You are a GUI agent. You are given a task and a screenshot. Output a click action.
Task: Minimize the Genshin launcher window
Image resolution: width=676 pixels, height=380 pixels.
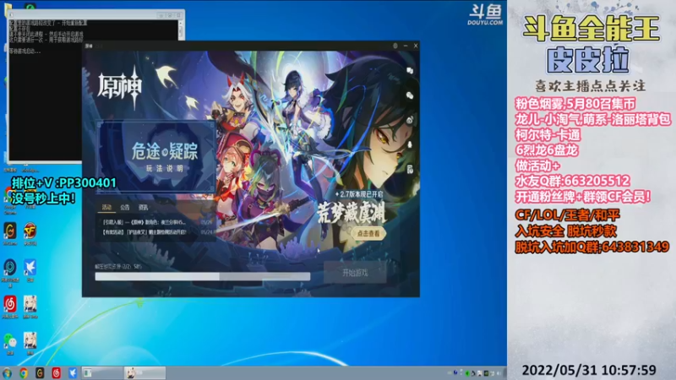pyautogui.click(x=406, y=46)
